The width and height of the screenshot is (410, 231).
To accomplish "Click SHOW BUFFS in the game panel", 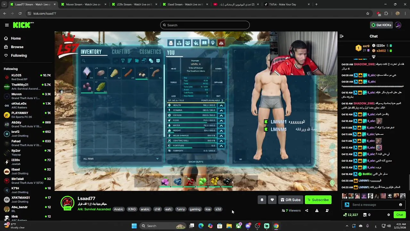I will (196, 162).
